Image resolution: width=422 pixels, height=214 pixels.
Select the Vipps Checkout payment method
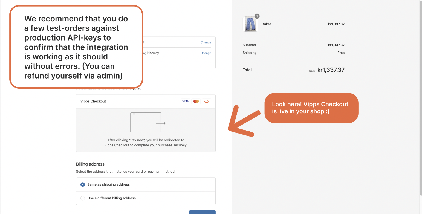tap(146, 101)
